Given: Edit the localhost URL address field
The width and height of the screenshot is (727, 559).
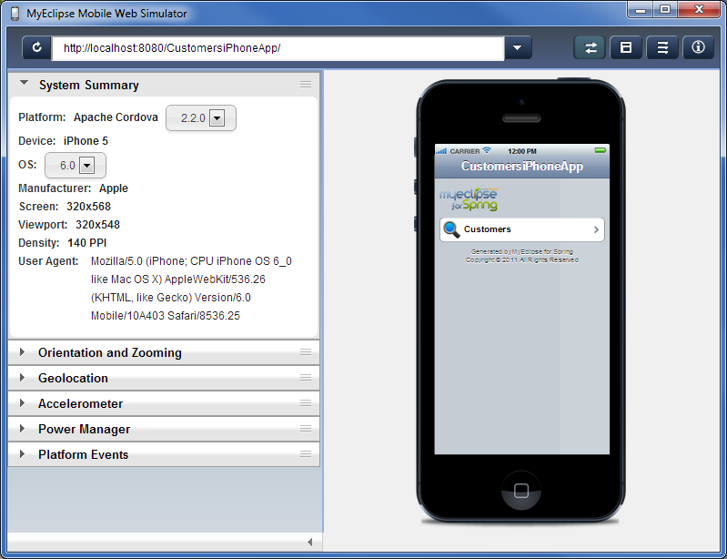Looking at the screenshot, I should (278, 48).
